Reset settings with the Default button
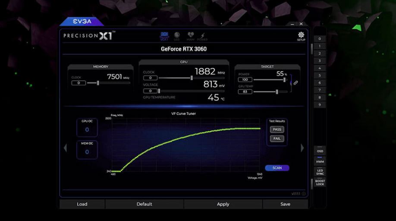Image resolution: width=396 pixels, height=221 pixels. click(144, 204)
